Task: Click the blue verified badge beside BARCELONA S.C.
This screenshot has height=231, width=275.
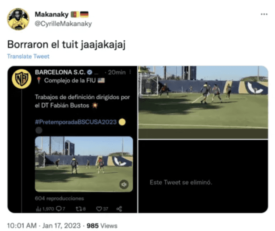Action: tap(90, 72)
